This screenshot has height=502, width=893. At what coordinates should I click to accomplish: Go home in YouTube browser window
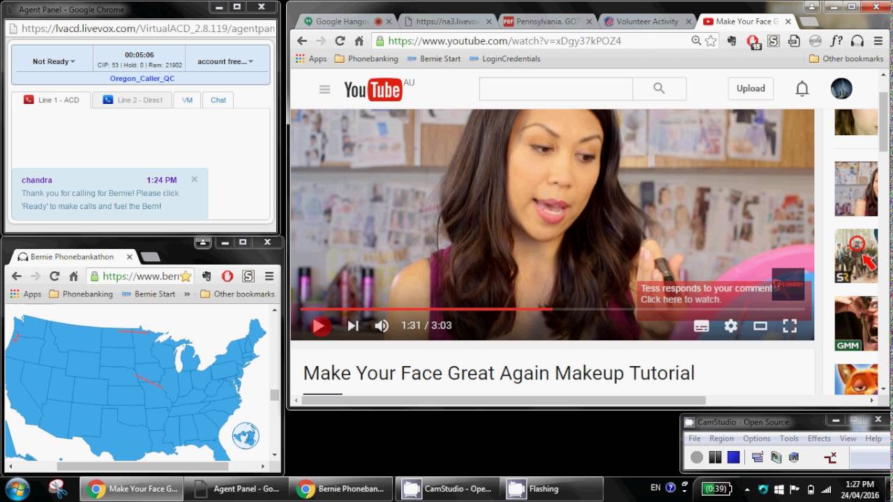(359, 41)
